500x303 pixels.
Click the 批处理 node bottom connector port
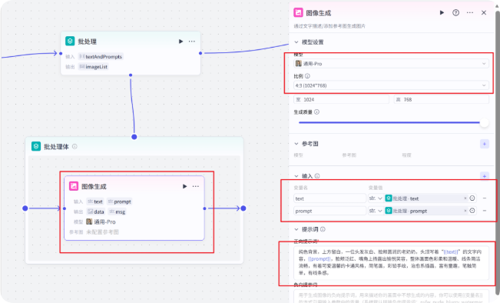click(x=131, y=75)
